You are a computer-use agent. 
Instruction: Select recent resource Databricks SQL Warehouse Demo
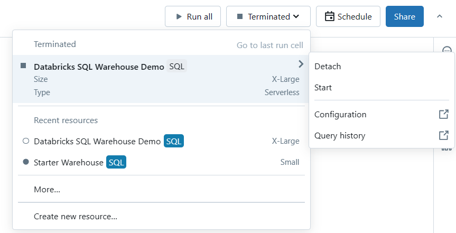click(x=161, y=141)
